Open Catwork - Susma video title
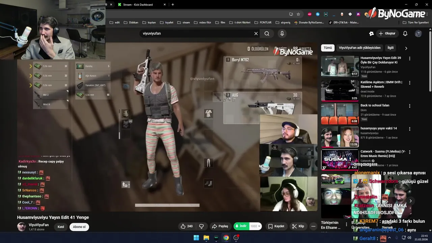432x243 pixels. point(383,154)
